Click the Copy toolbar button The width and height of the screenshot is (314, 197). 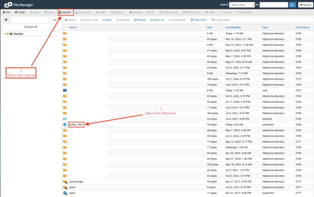click(35, 12)
